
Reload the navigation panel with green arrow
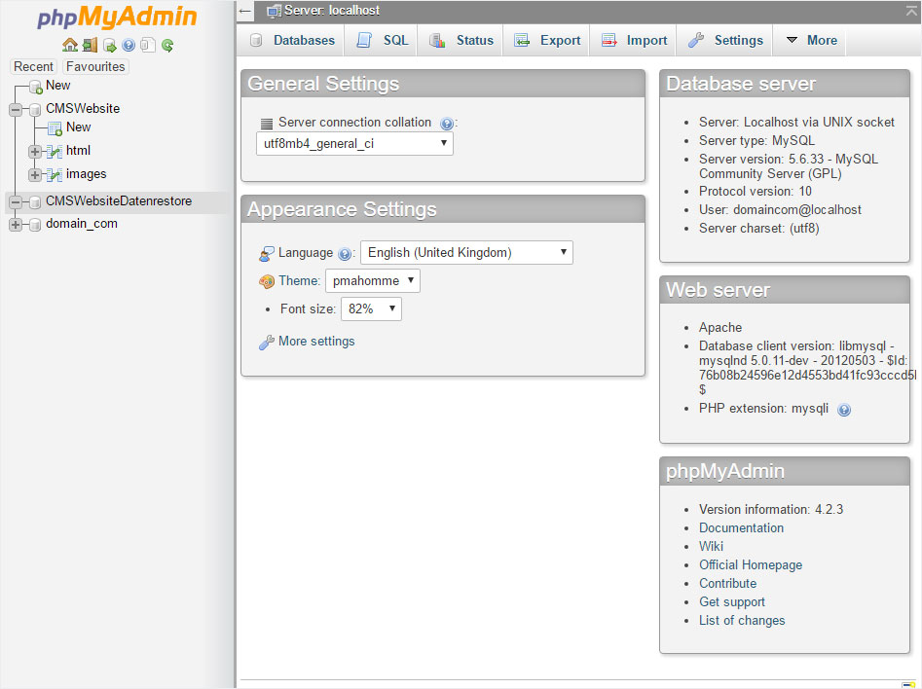pyautogui.click(x=167, y=46)
